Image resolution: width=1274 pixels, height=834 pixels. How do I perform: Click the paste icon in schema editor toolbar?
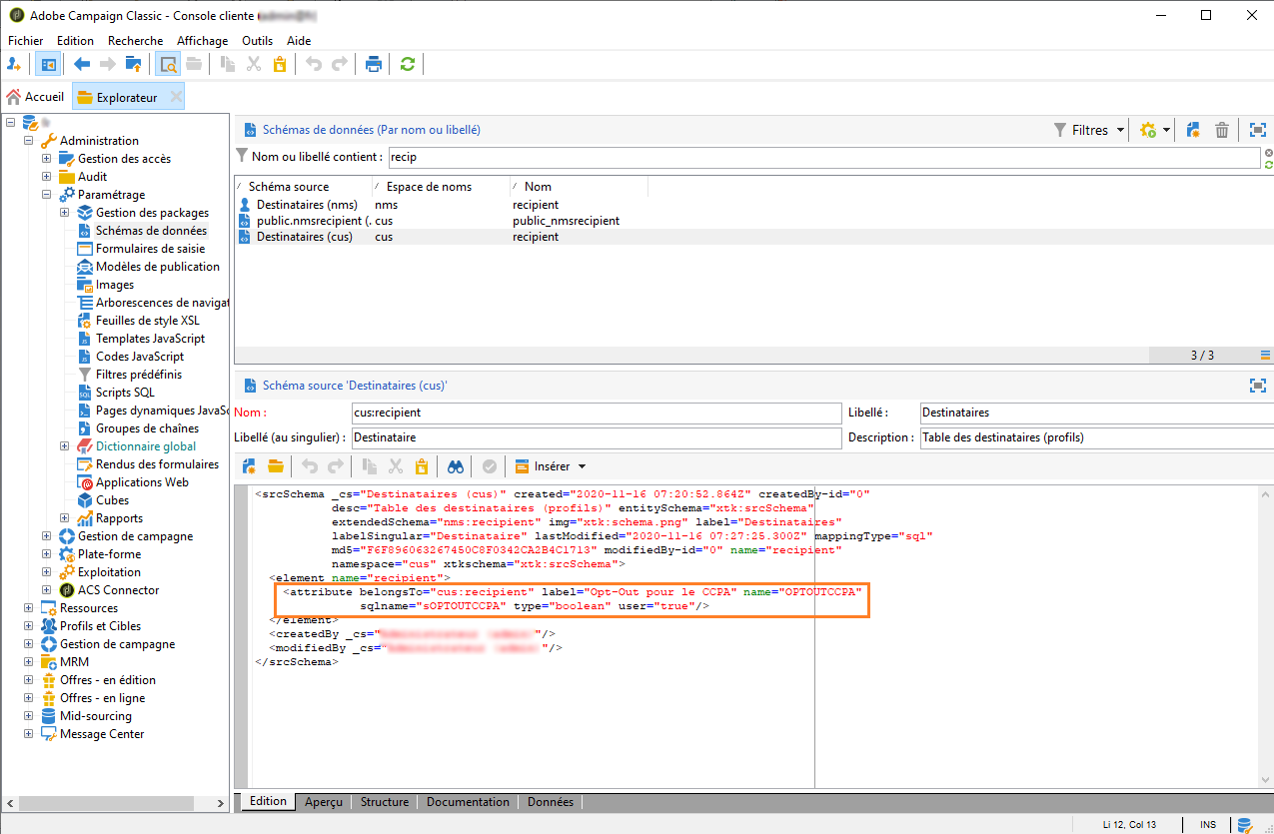(421, 466)
